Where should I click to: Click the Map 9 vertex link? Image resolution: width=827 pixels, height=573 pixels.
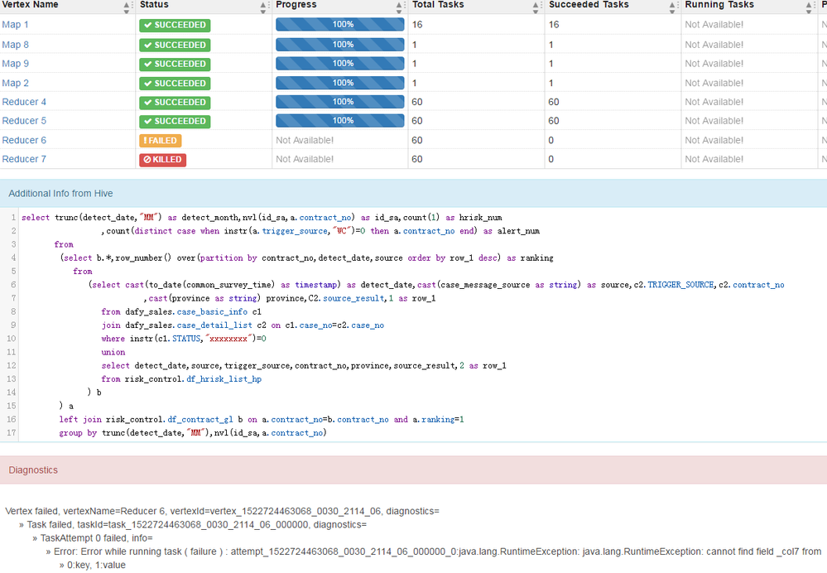pyautogui.click(x=16, y=64)
